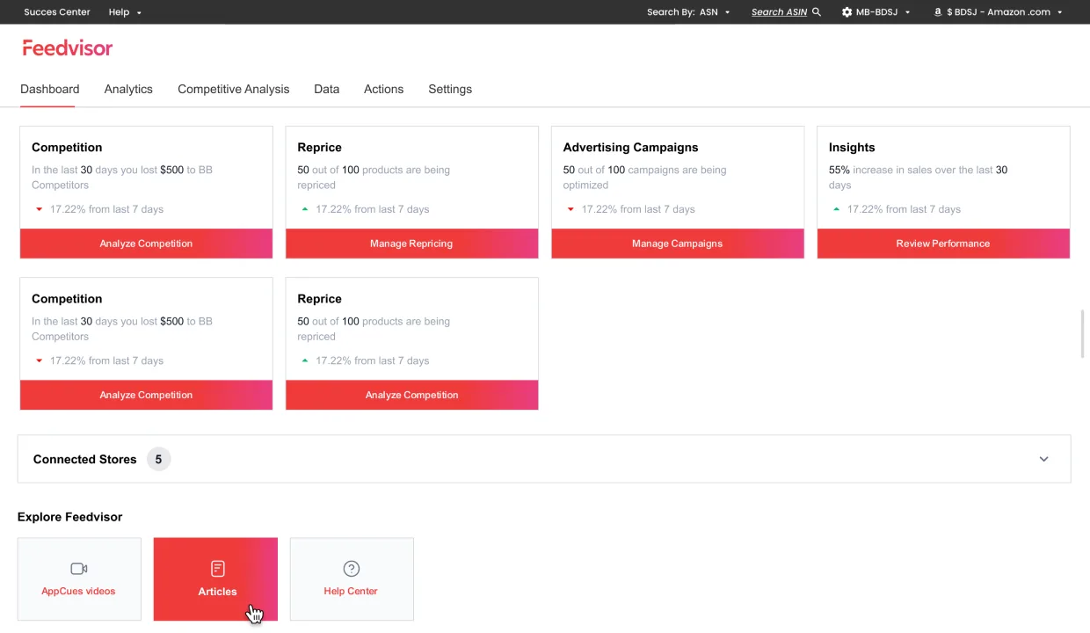
Task: Switch to the Analytics tab
Action: tap(128, 90)
